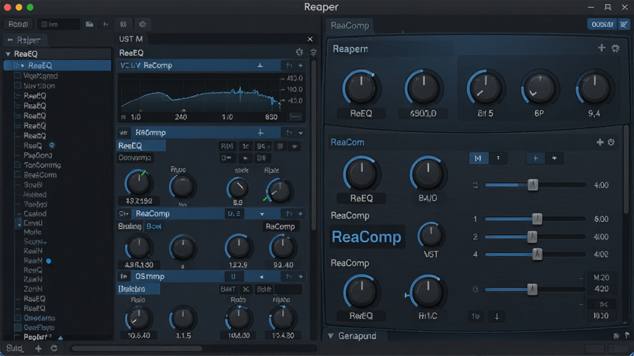This screenshot has height=356, width=634.
Task: Click the BMT button
Action: click(228, 289)
